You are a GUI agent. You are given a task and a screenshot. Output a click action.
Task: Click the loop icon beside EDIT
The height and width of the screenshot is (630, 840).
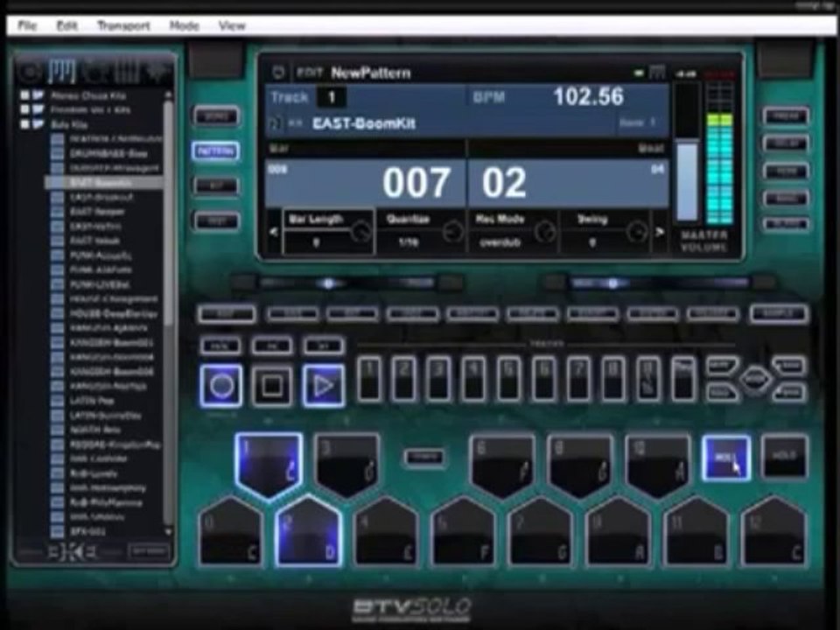point(278,73)
